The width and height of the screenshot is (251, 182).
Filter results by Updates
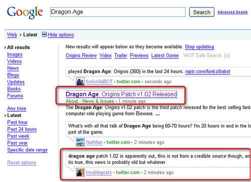pos(16,82)
